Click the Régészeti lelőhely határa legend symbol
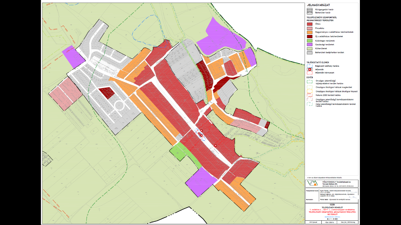Image resolution: width=401 pixels, height=225 pixels. [310, 66]
